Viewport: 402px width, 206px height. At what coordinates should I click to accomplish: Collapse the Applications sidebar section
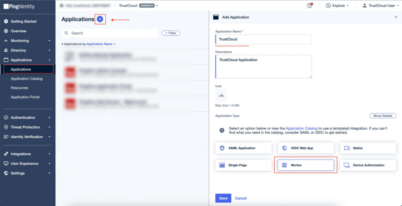(x=50, y=60)
